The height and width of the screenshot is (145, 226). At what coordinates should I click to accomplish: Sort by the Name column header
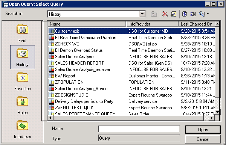[87, 24]
